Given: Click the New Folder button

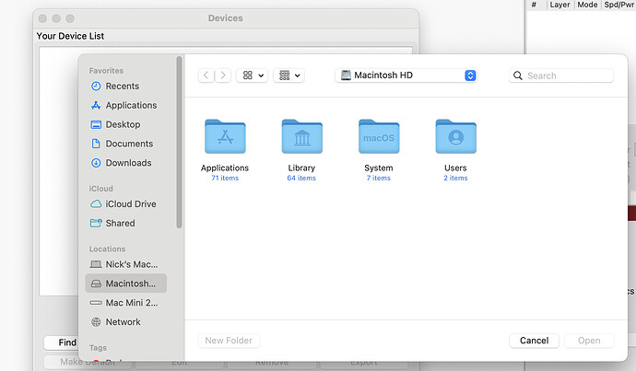Looking at the screenshot, I should click(x=229, y=341).
